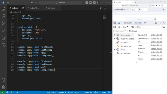Select an element with the DevTools inspect tool
The width and height of the screenshot is (167, 94).
point(115,23)
